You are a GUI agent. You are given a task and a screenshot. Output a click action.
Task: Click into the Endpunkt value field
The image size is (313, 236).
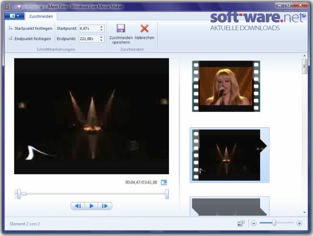click(89, 39)
